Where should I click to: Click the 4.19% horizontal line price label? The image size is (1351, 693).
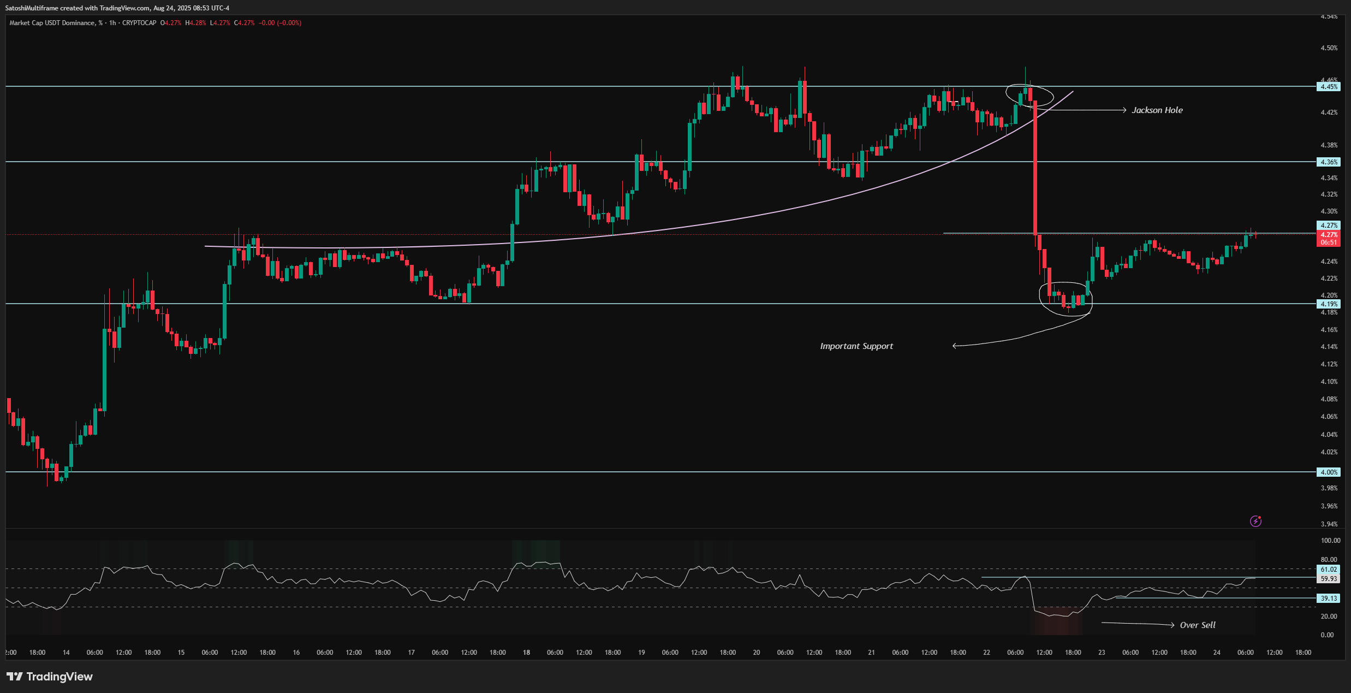click(x=1329, y=304)
